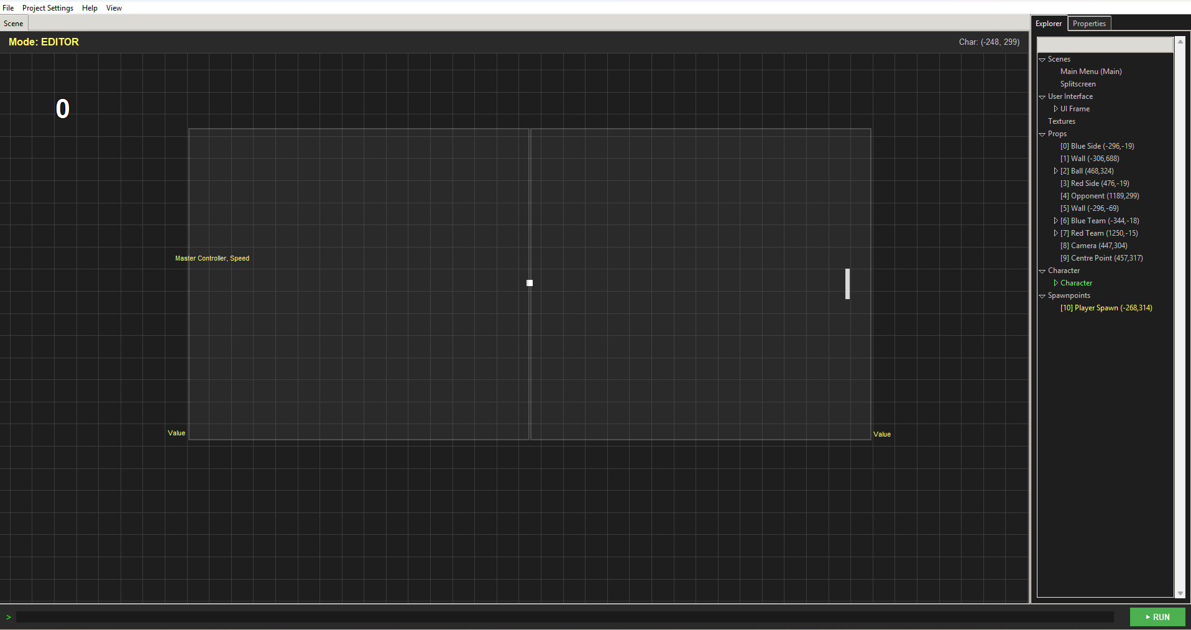Select the Main Menu (Main) scene
The image size is (1191, 630).
pos(1090,72)
